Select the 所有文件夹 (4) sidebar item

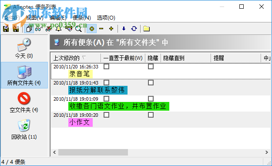24,75
